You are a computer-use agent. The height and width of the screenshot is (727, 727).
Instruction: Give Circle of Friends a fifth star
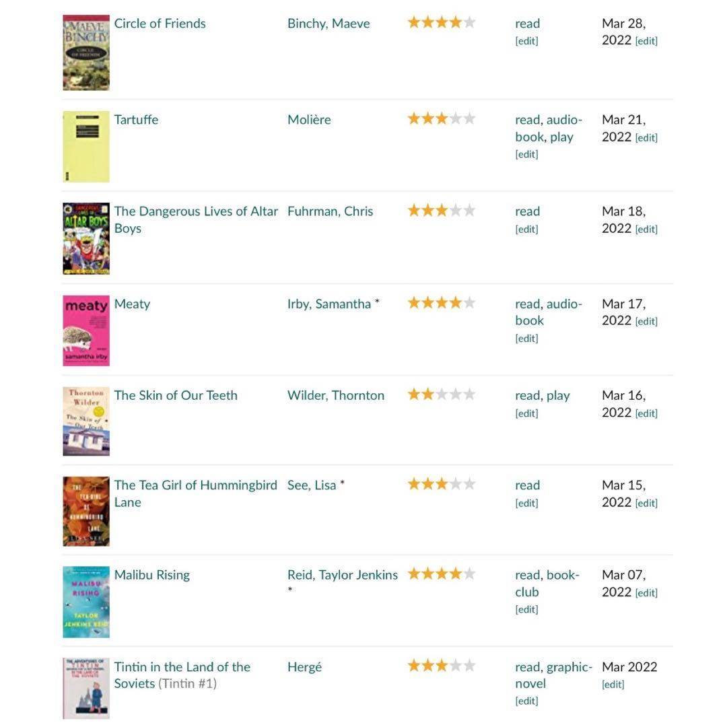(469, 23)
